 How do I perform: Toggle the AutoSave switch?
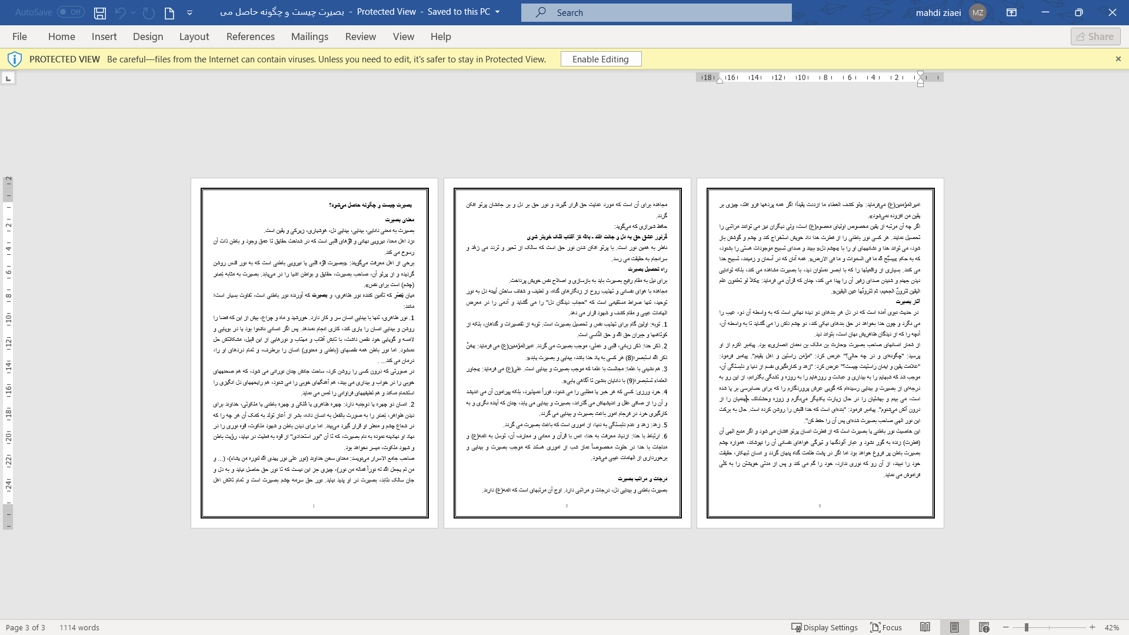point(71,12)
